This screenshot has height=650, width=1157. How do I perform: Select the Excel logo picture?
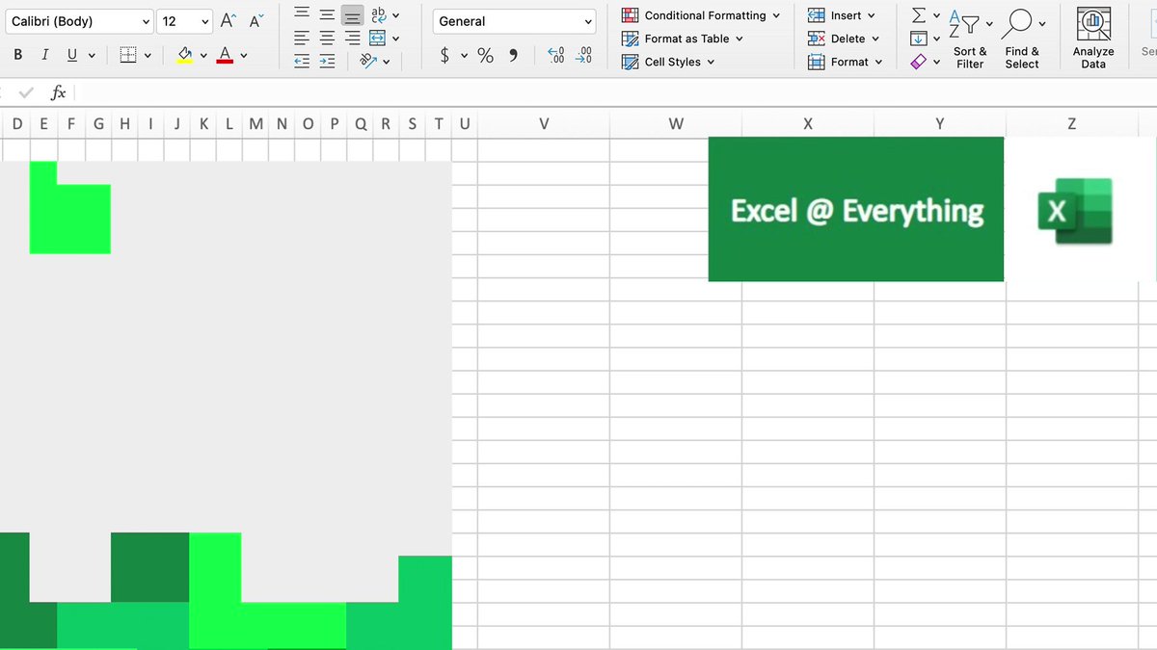pyautogui.click(x=1075, y=211)
